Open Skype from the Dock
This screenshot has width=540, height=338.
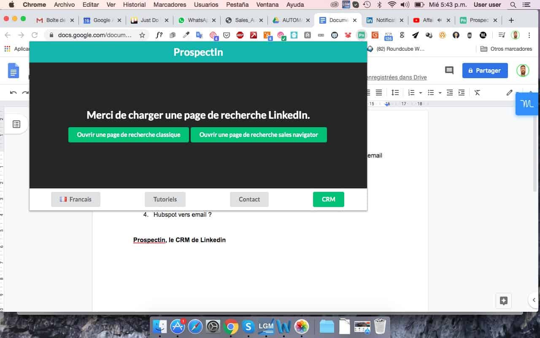pos(248,326)
